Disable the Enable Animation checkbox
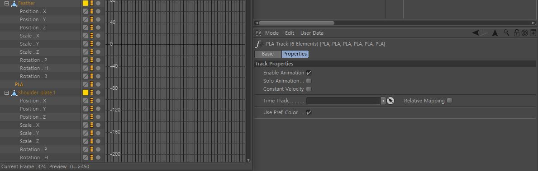The height and width of the screenshot is (171, 538). pyautogui.click(x=309, y=73)
